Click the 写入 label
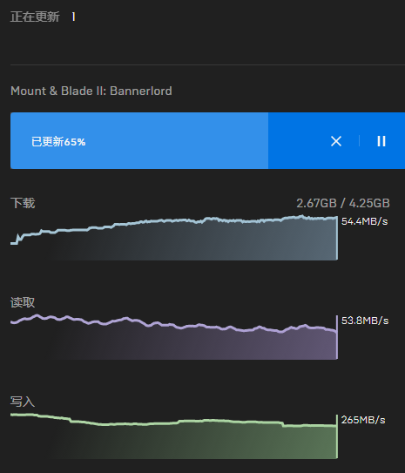 coord(23,402)
